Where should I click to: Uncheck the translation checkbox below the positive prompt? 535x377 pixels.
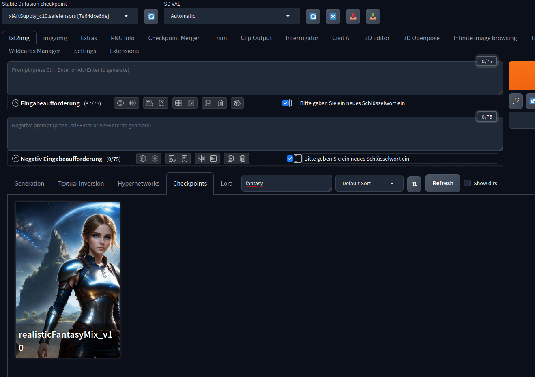pyautogui.click(x=286, y=103)
